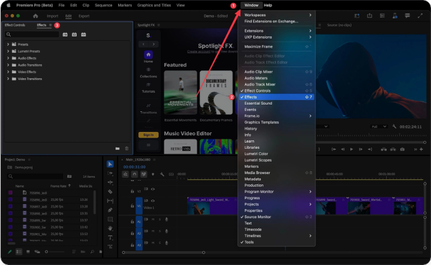Select the Type tool

tap(110, 237)
